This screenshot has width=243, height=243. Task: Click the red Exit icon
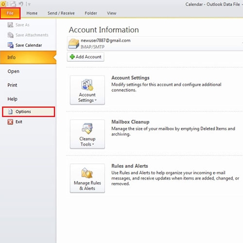(10, 121)
